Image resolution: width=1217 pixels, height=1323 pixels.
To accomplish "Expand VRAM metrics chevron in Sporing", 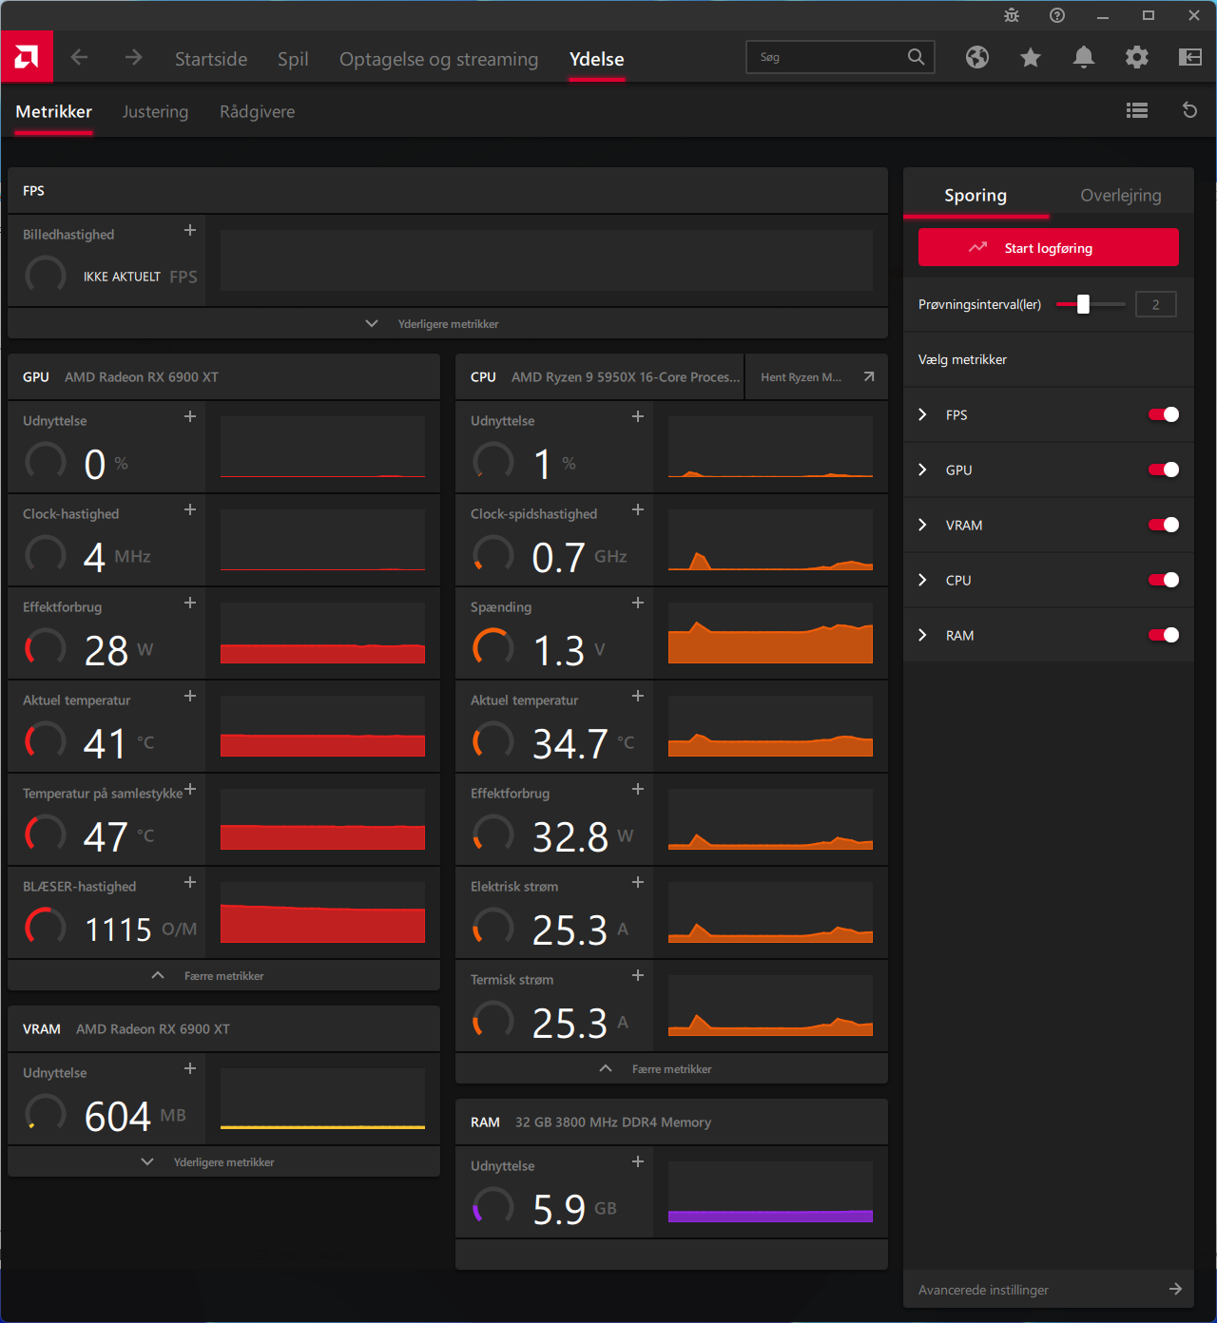I will 922,525.
